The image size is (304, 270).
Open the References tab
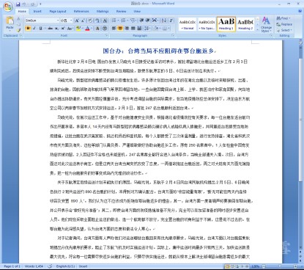tap(81, 11)
